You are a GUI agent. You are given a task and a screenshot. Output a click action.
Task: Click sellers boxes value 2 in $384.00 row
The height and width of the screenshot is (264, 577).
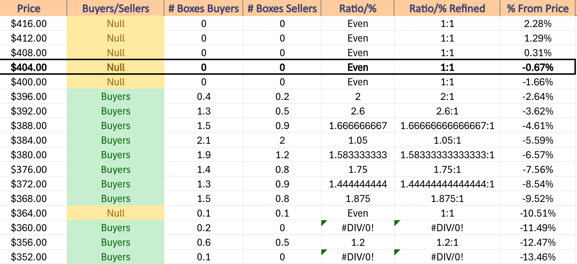282,140
